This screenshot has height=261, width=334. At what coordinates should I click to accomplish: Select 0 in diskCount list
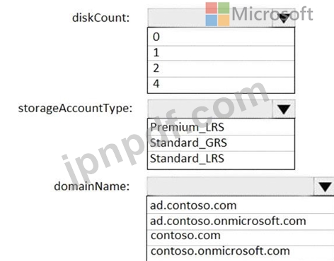(x=221, y=37)
